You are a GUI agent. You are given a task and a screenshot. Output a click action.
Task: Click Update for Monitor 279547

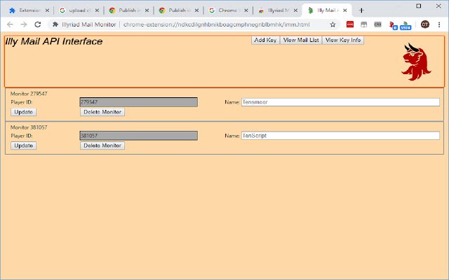pyautogui.click(x=23, y=112)
